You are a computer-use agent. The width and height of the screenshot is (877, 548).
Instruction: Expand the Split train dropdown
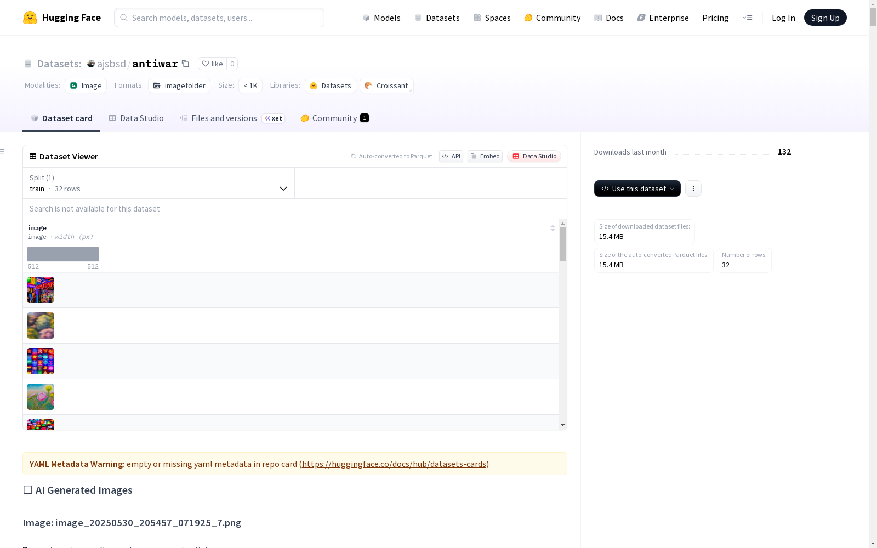[159, 183]
